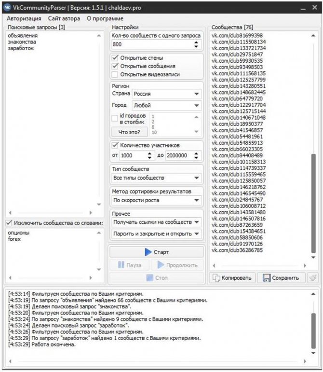The image size is (323, 372).
Task: Copy communities with Копировать button
Action: point(232,278)
